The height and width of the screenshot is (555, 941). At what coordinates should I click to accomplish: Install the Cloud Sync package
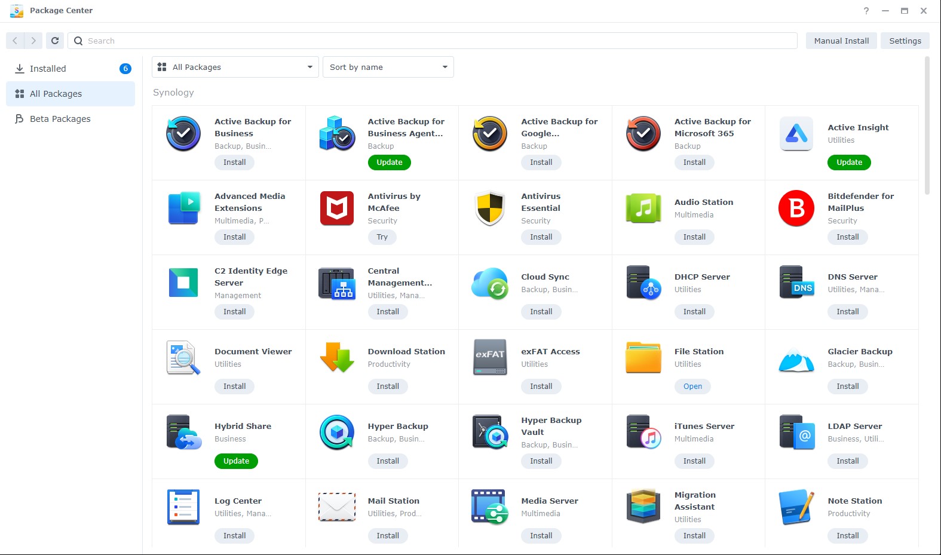tap(541, 312)
